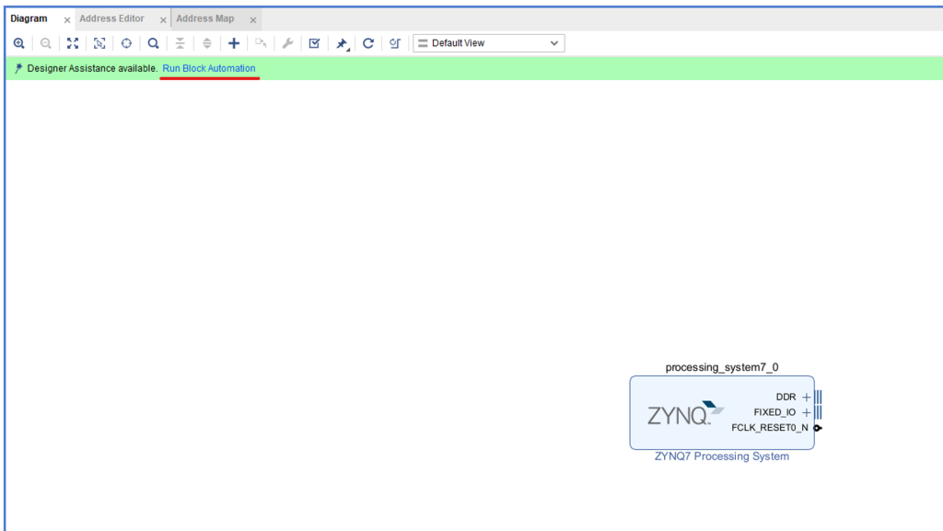Click the DDR port label
Screen dimensions: 943x531
[786, 397]
